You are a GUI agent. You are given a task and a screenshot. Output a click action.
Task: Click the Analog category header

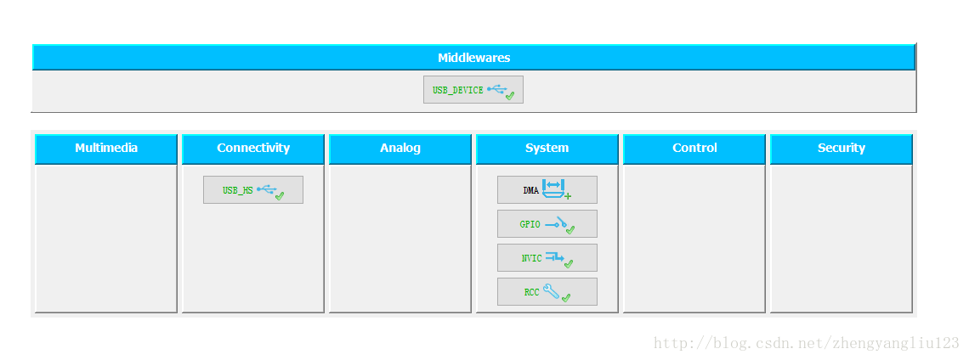click(x=400, y=149)
